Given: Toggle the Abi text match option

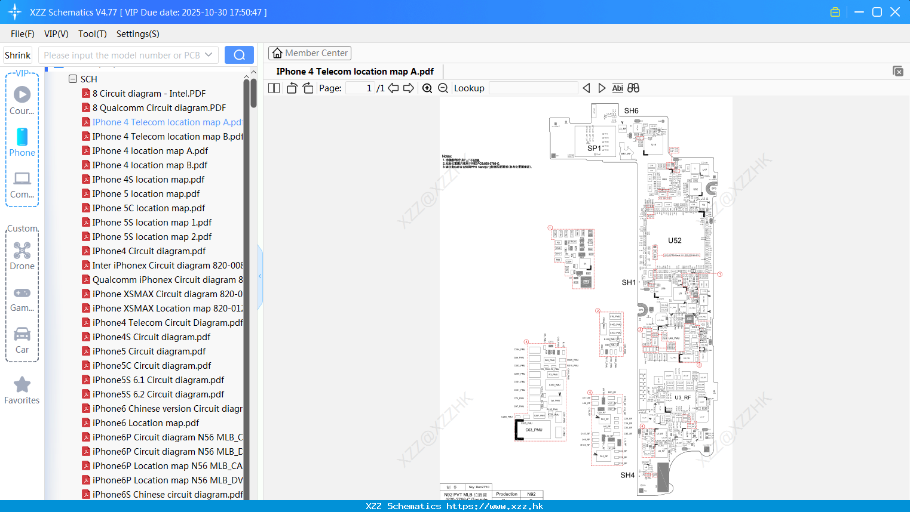Looking at the screenshot, I should tap(618, 88).
